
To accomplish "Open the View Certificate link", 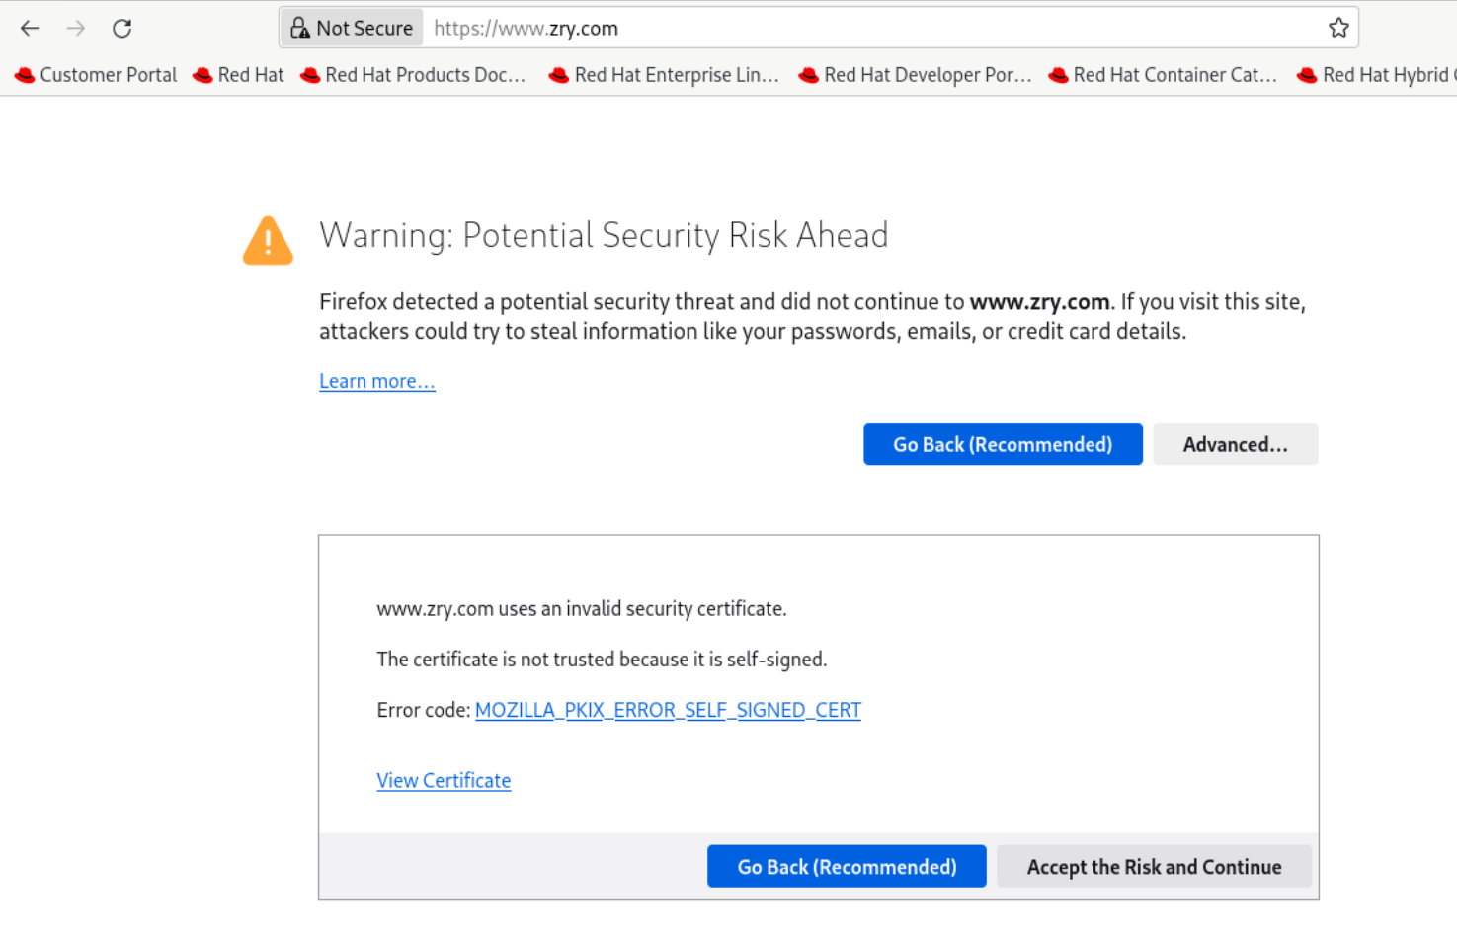I will coord(444,780).
